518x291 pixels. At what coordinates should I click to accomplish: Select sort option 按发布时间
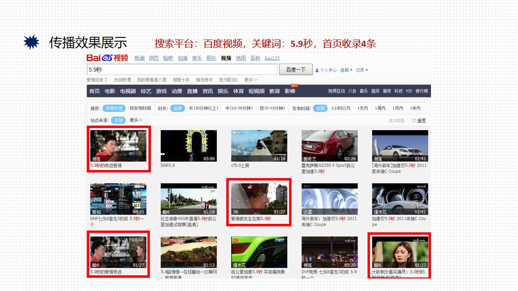pos(140,108)
